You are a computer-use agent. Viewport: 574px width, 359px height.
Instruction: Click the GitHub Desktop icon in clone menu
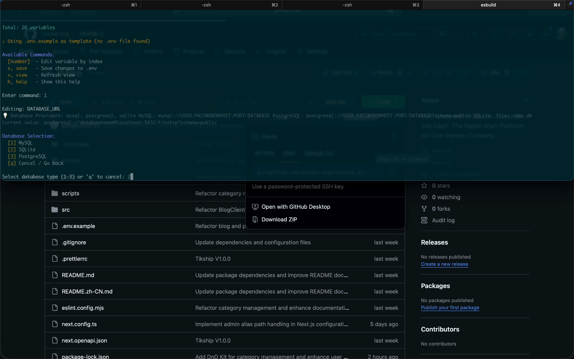[x=255, y=207]
